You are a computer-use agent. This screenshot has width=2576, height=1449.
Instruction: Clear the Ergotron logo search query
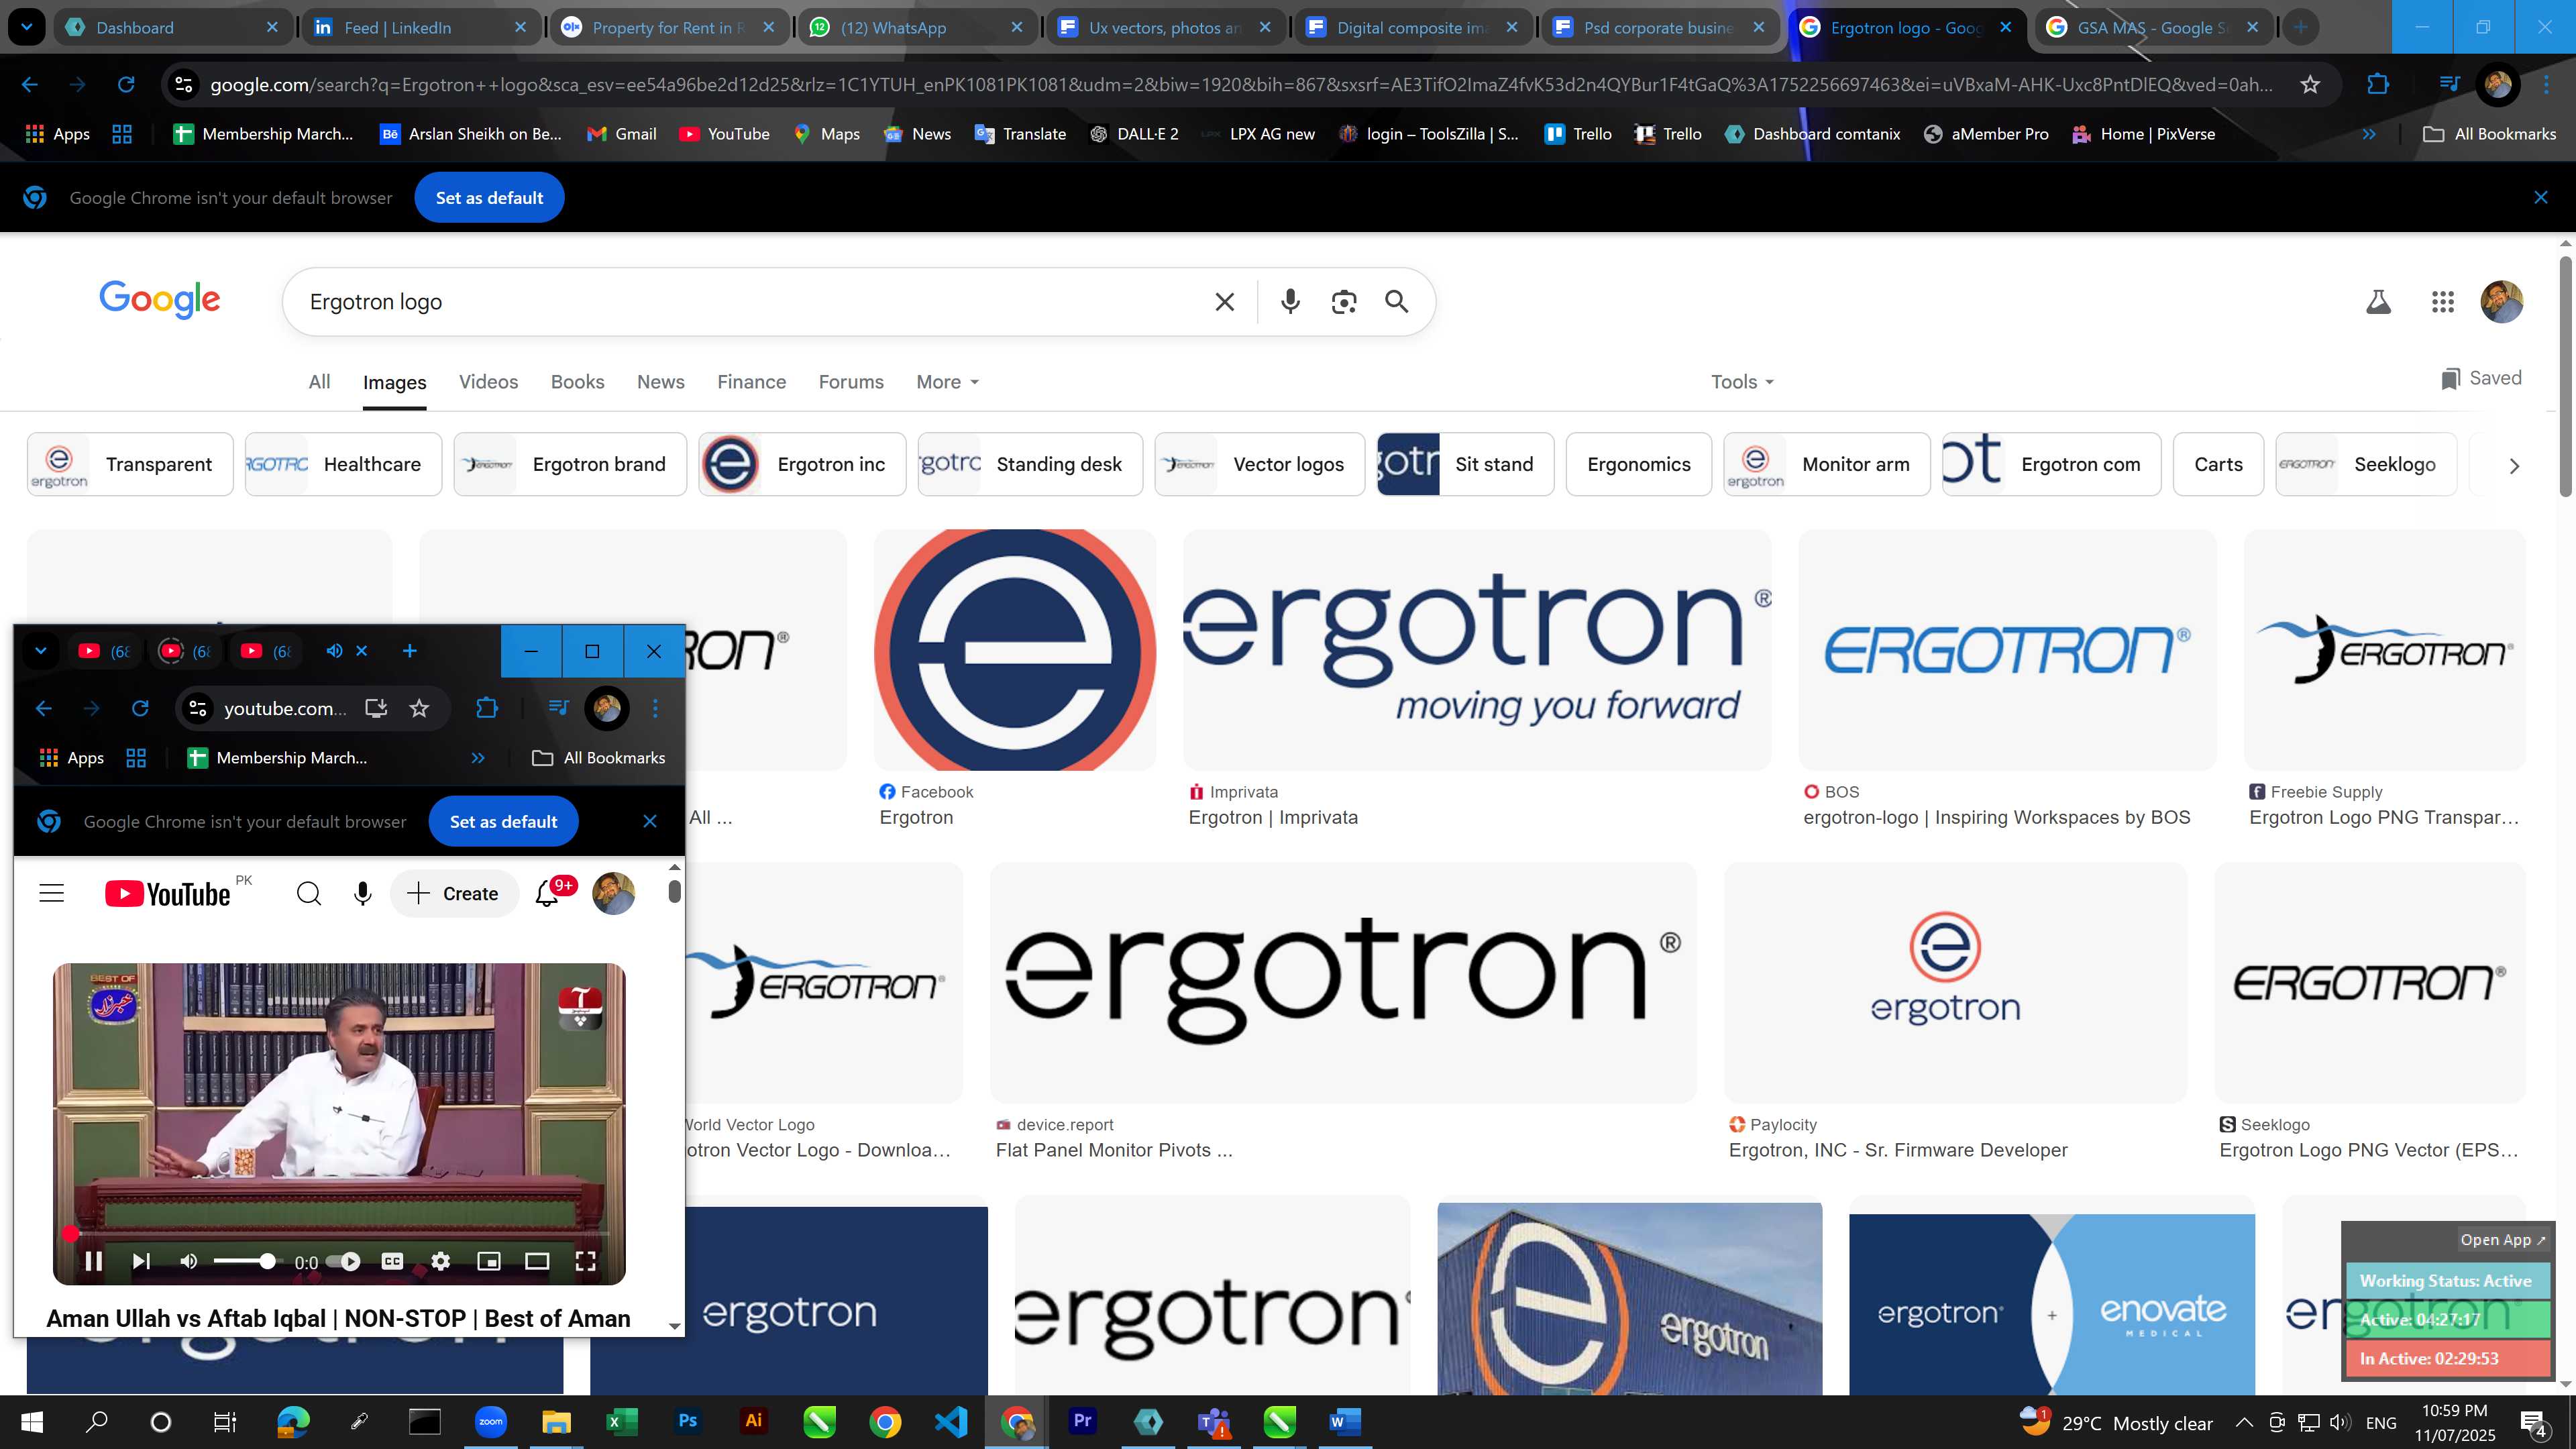coord(1224,301)
